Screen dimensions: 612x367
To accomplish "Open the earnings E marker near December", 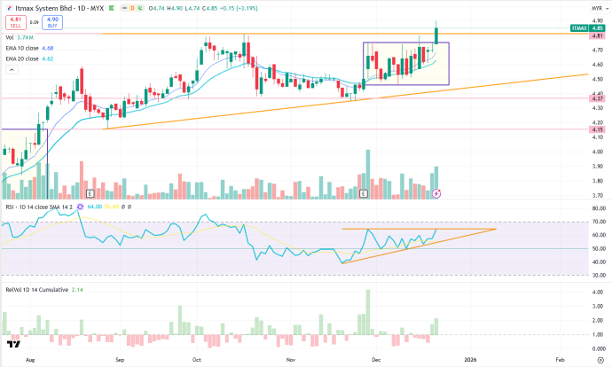I will tap(364, 193).
